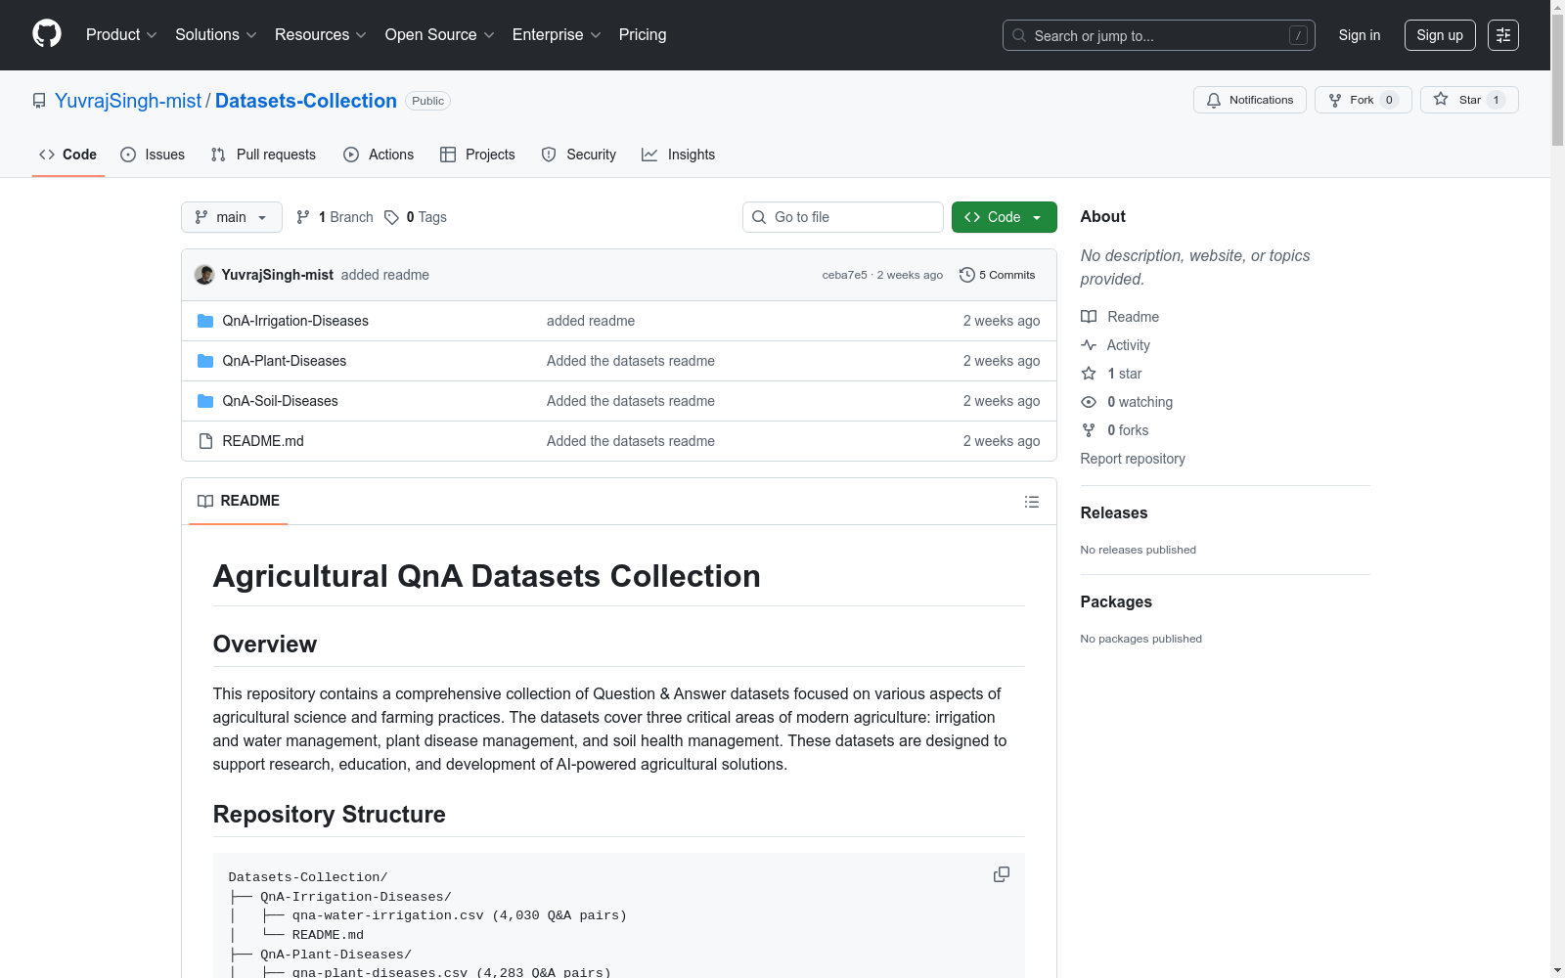Viewport: 1565px width, 978px height.
Task: Go to the GitHub homepage logo
Action: click(x=47, y=34)
